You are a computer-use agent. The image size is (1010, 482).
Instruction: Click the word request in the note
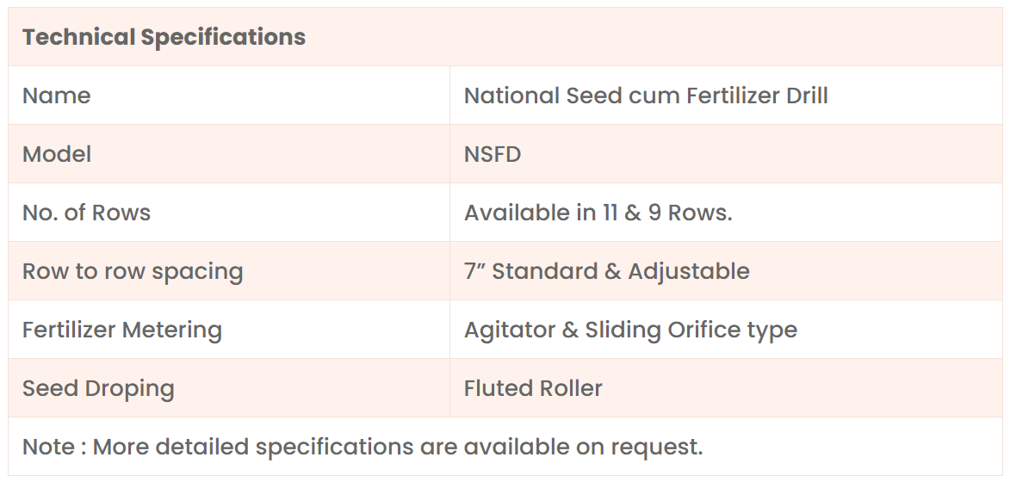coord(656,448)
